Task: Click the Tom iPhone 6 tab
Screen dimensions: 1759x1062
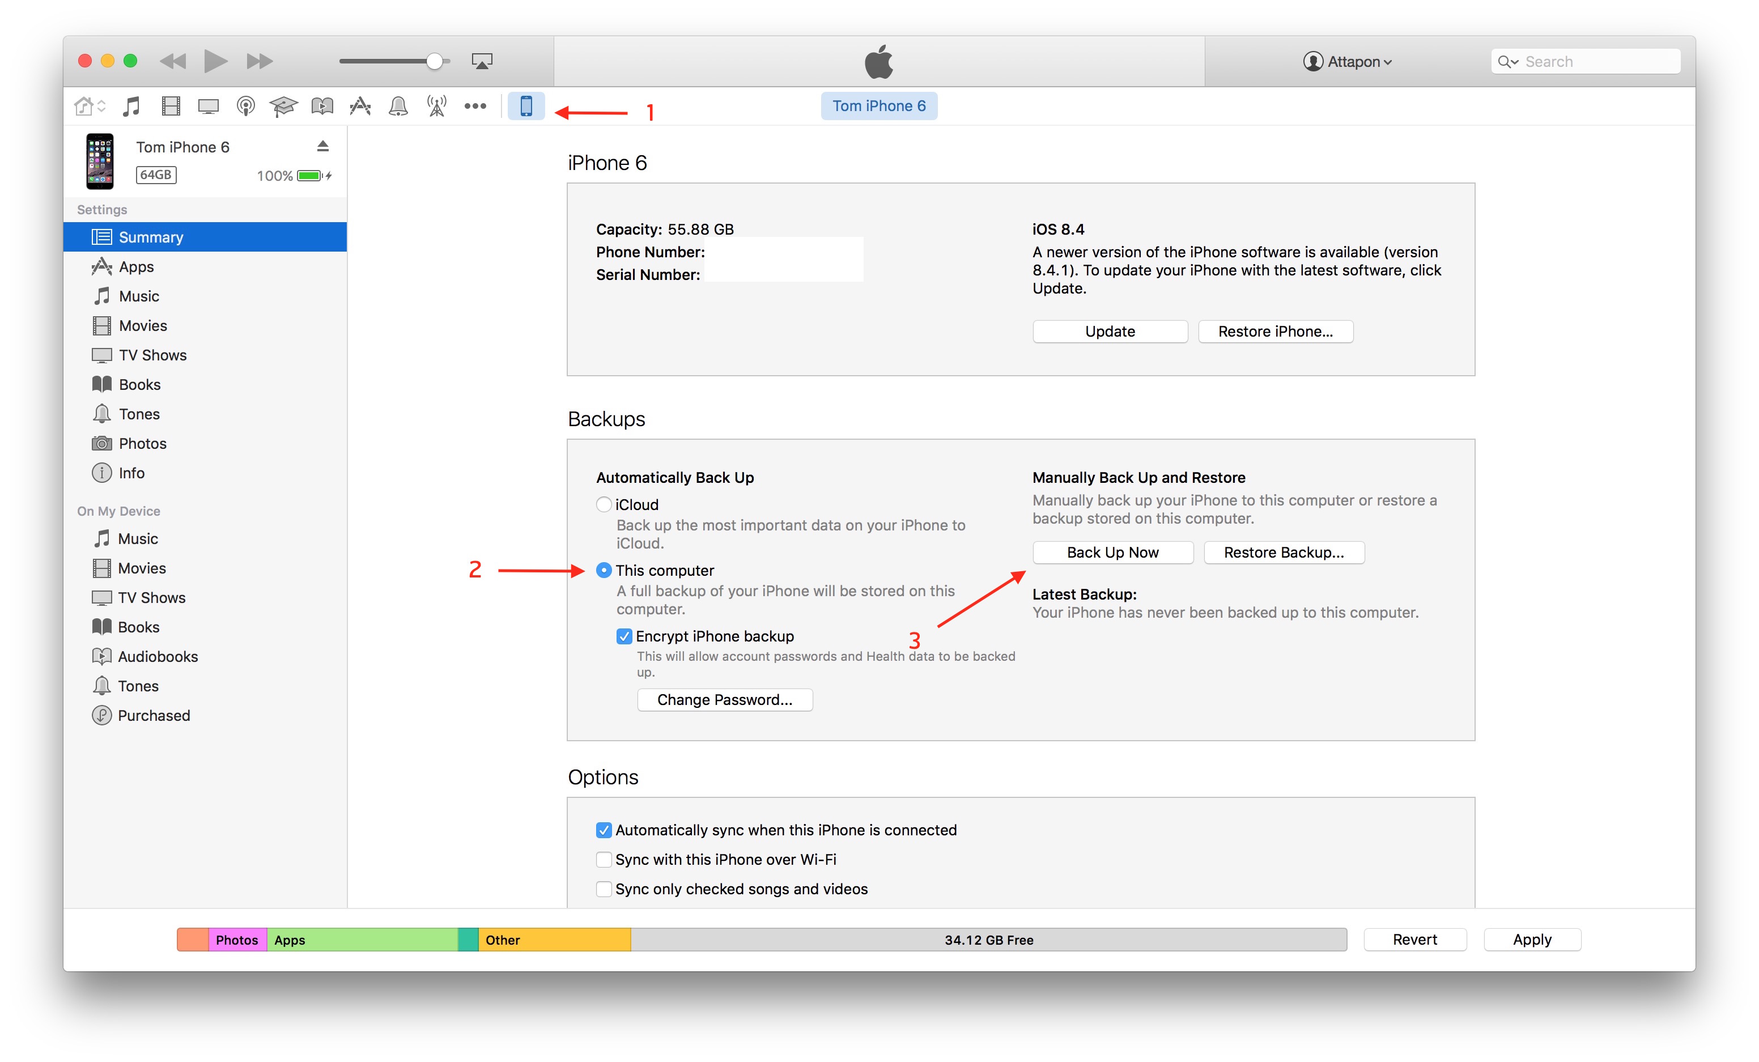Action: tap(879, 107)
